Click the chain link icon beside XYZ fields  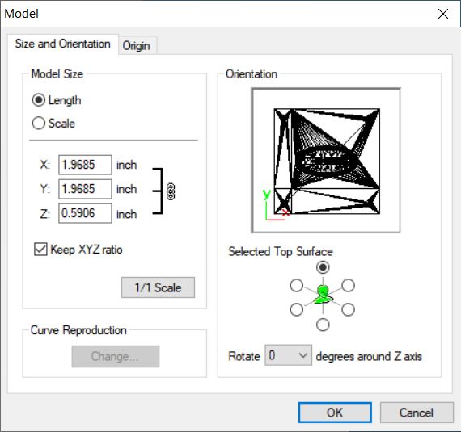click(171, 191)
